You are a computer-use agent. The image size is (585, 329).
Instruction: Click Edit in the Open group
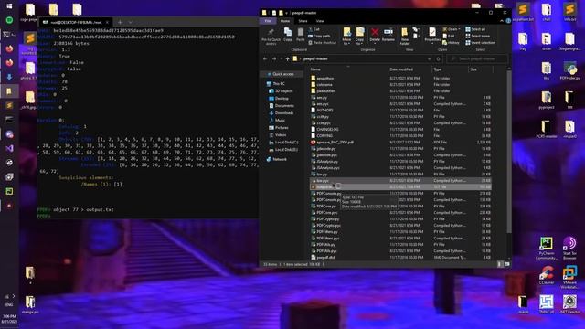[x=449, y=36]
